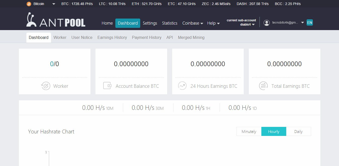
Task: Expand the Coinbase menu
Action: [x=192, y=23]
